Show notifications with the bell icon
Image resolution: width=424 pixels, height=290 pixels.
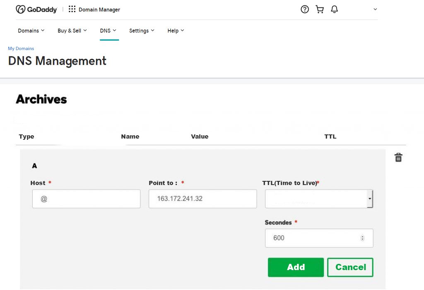[x=334, y=9]
